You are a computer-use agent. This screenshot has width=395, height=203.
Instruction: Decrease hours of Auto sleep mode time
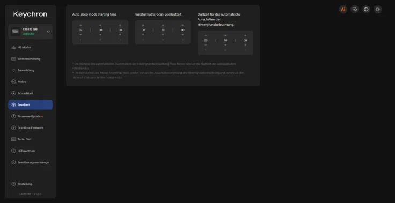pos(81,35)
